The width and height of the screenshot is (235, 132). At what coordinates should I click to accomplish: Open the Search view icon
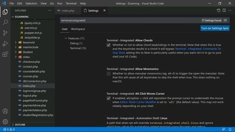[5, 22]
